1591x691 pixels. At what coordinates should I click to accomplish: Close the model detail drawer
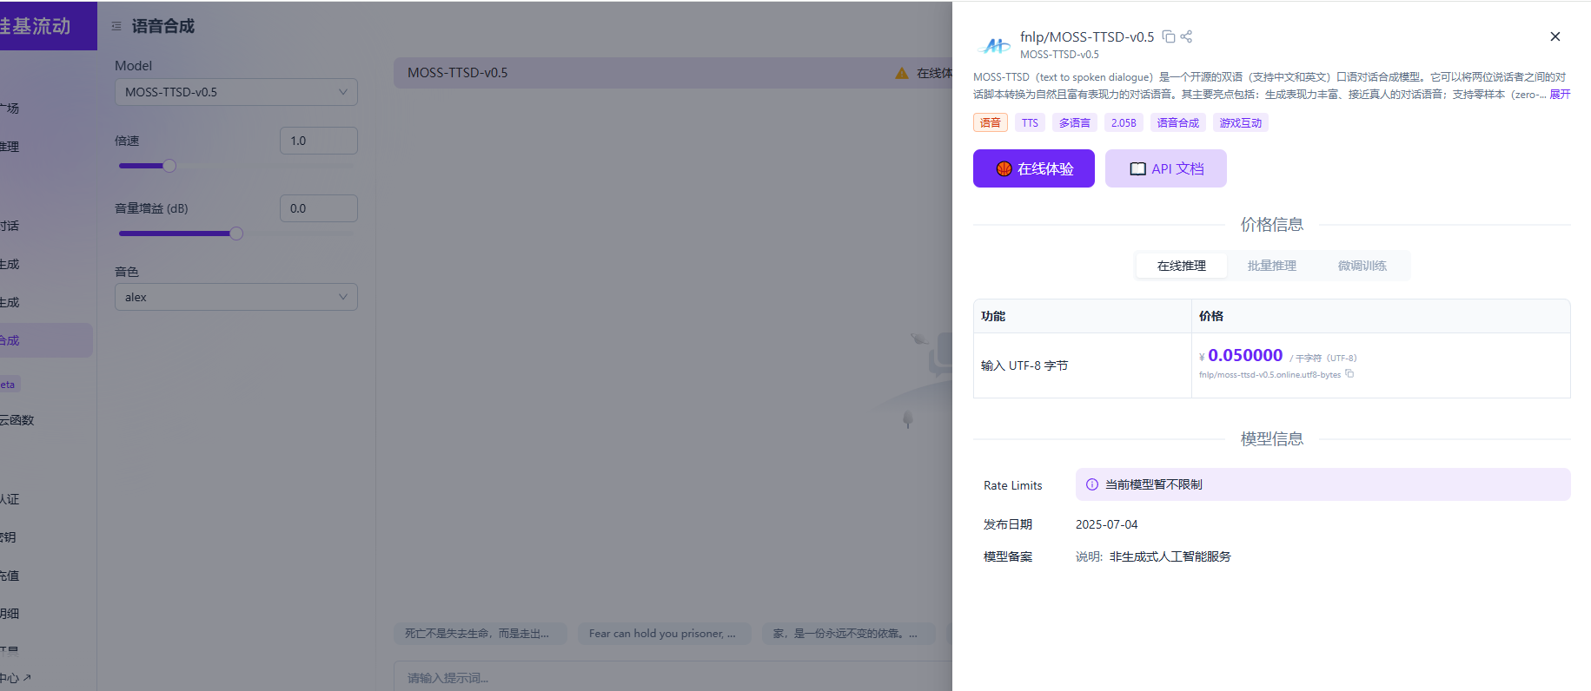pos(1555,36)
